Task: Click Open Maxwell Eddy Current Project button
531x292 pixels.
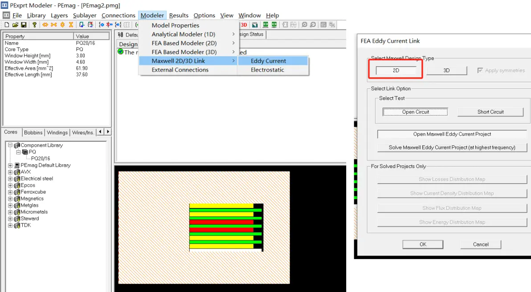Action: [452, 134]
